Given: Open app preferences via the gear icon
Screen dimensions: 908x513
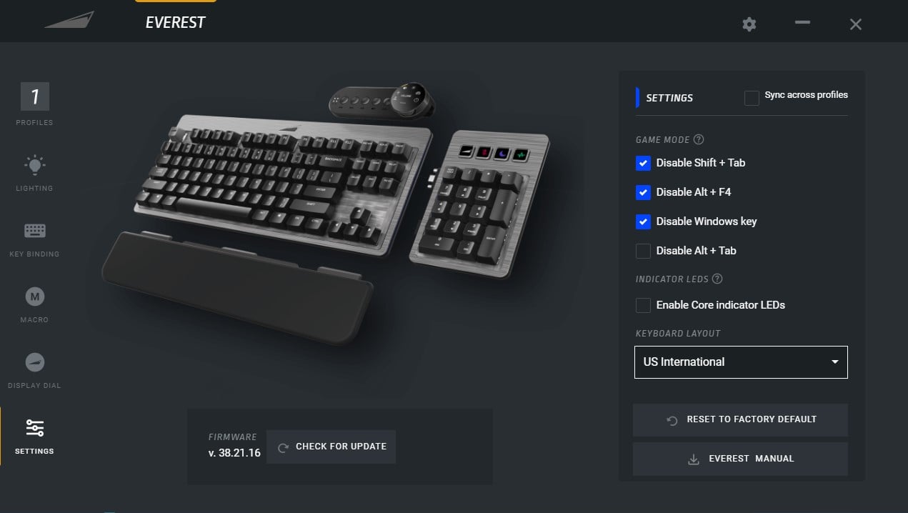Looking at the screenshot, I should (x=749, y=24).
